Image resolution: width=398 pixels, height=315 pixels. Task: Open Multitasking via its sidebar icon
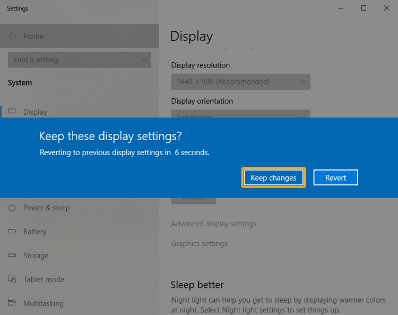(x=12, y=303)
